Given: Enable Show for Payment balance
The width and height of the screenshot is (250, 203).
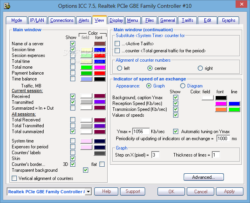Looking at the screenshot, I should (x=73, y=73).
